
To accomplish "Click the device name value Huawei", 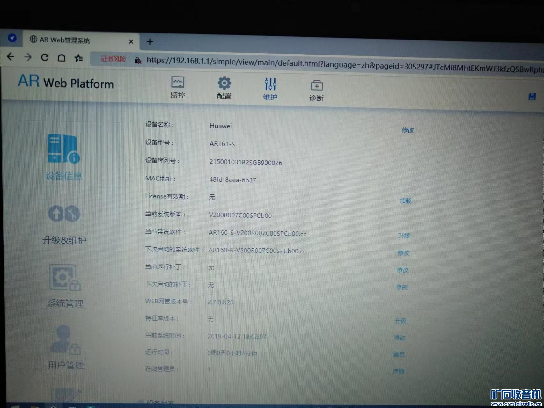I will point(221,126).
